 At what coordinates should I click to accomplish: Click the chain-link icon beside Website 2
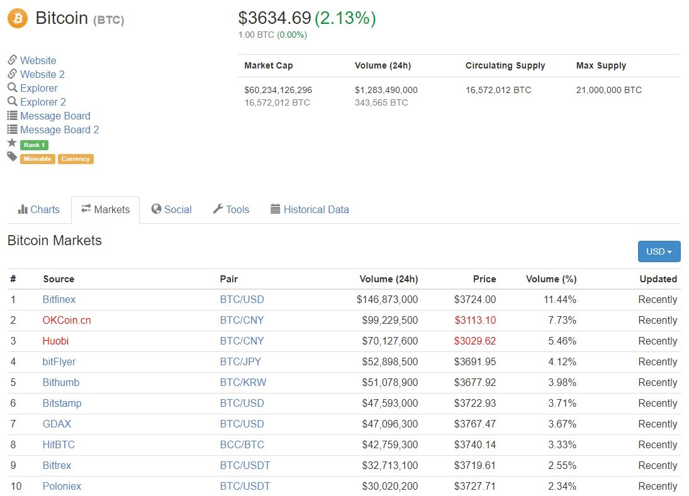(x=13, y=74)
